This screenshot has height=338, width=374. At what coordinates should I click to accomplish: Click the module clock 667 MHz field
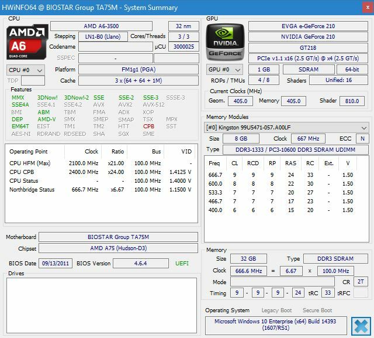pyautogui.click(x=308, y=139)
